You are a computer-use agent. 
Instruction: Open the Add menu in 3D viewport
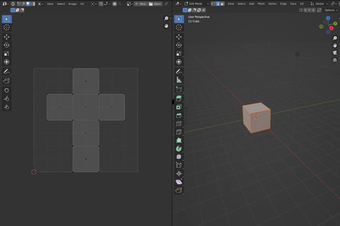tap(252, 4)
